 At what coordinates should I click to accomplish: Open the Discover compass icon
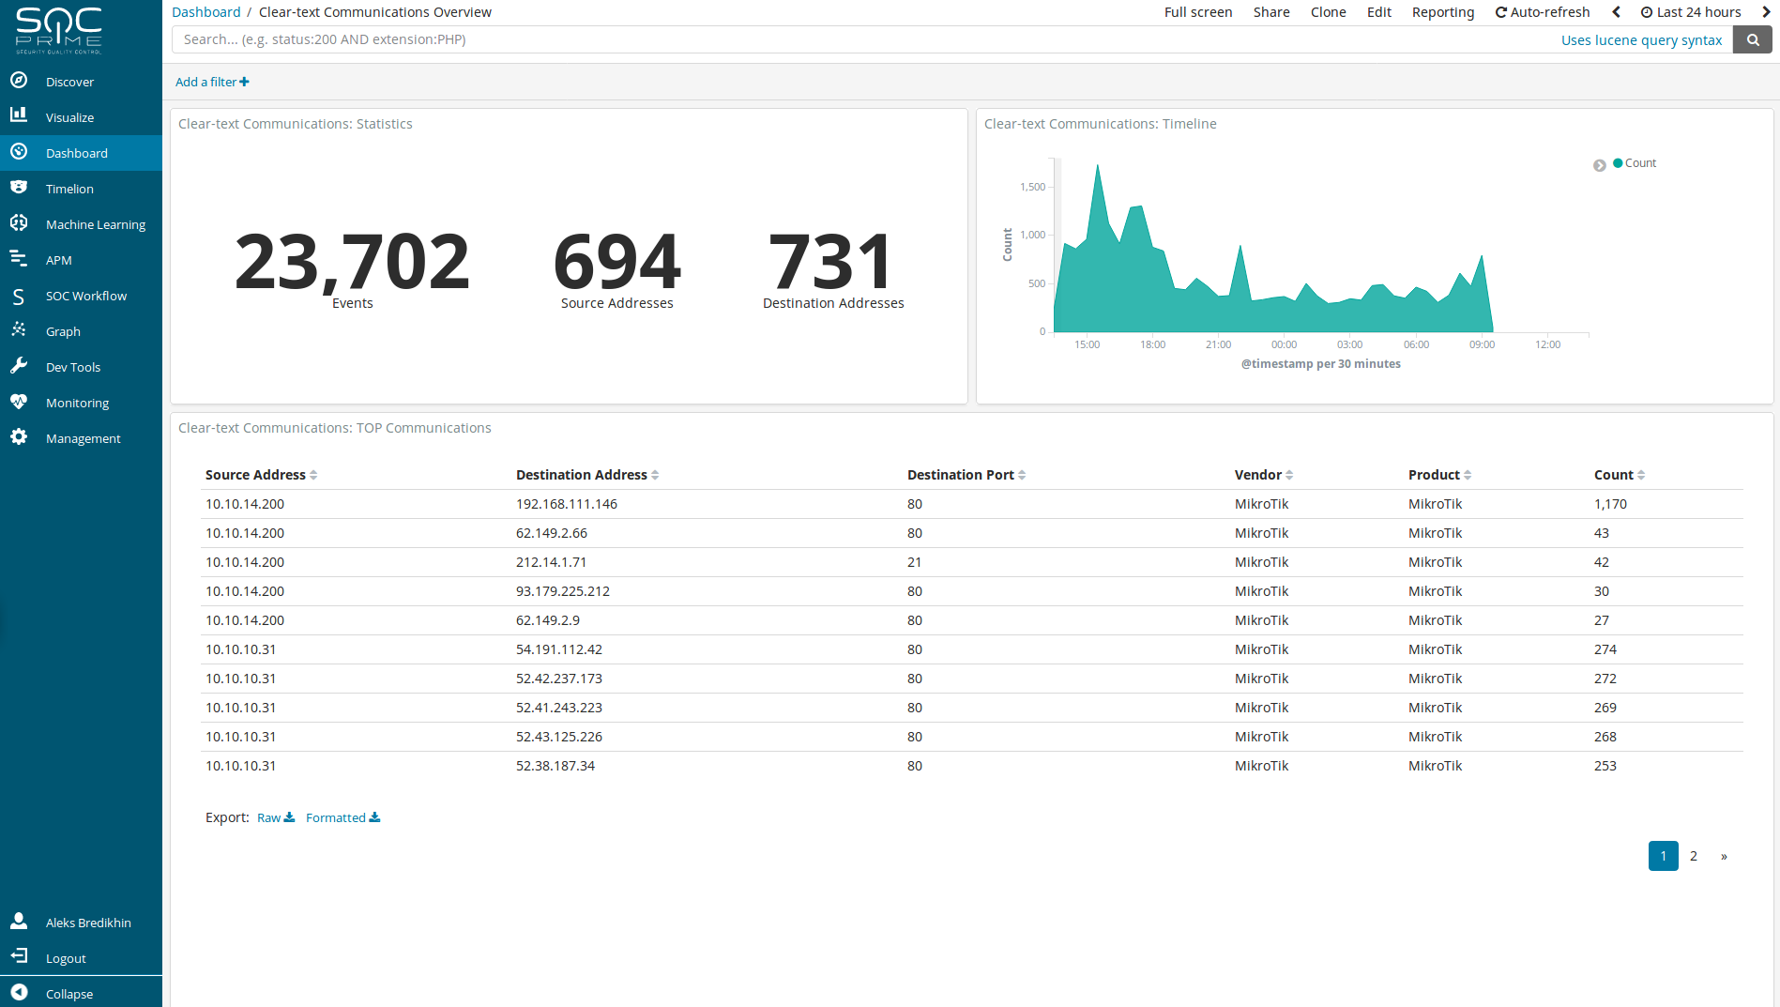pyautogui.click(x=19, y=81)
